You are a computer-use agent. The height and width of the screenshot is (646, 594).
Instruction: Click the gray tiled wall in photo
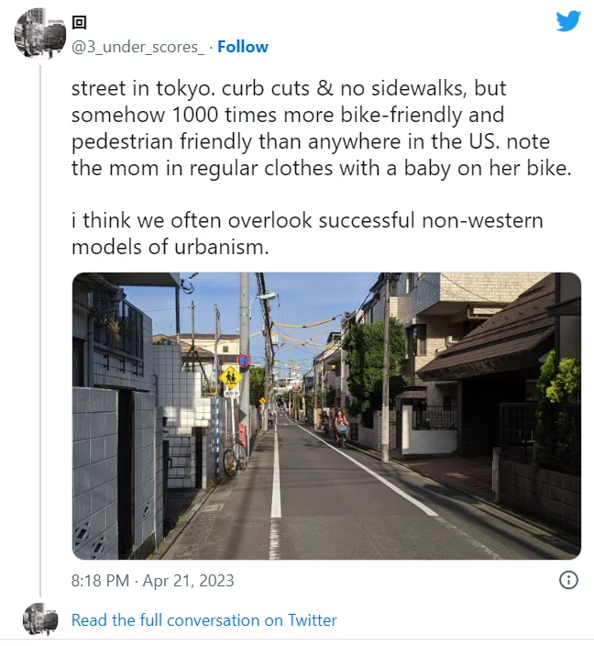95,470
